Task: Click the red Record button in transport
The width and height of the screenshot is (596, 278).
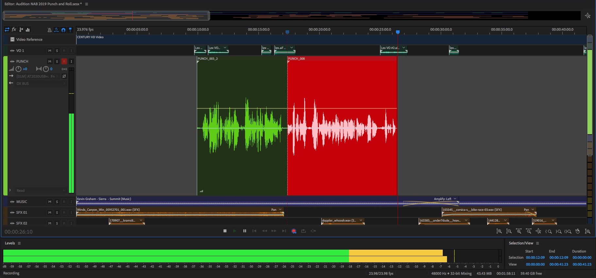Action: 294,231
